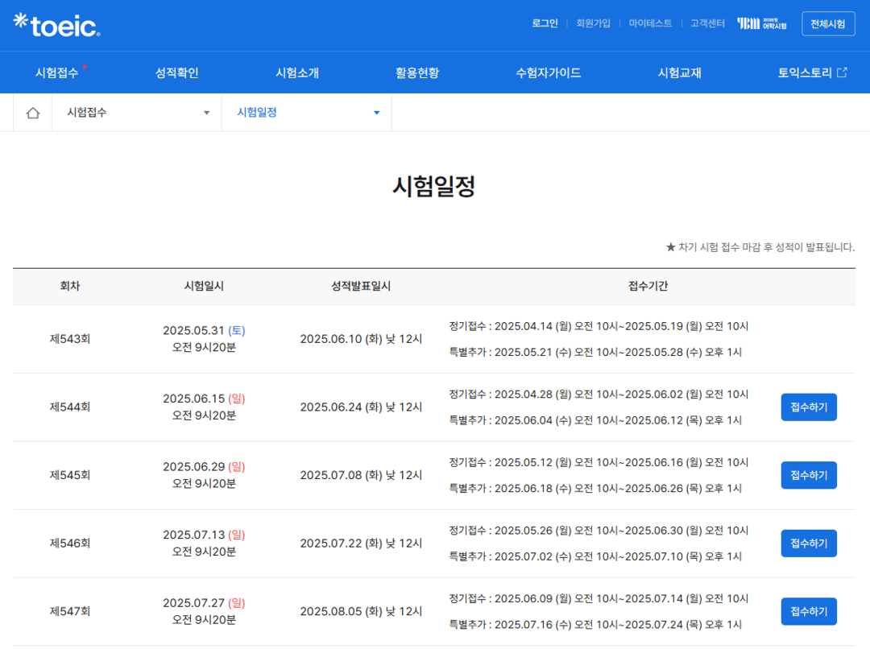Open the 수험자가이드 menu

[549, 72]
